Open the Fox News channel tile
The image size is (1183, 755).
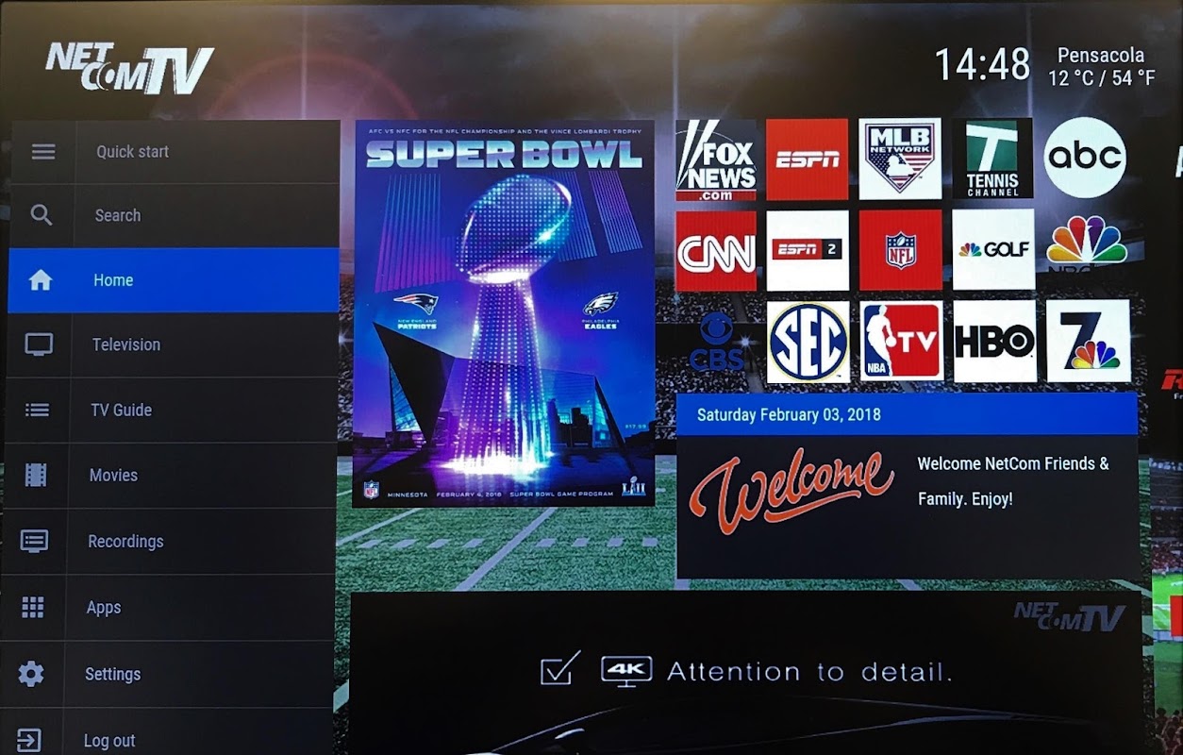[716, 159]
